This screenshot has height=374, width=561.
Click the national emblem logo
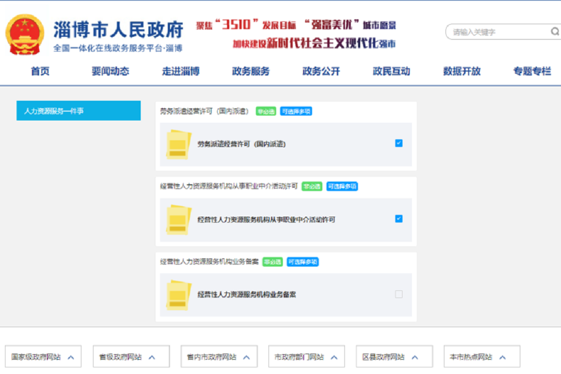coord(25,35)
